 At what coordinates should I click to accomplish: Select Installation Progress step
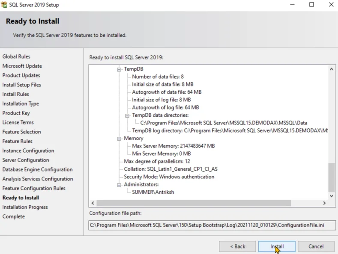25,207
